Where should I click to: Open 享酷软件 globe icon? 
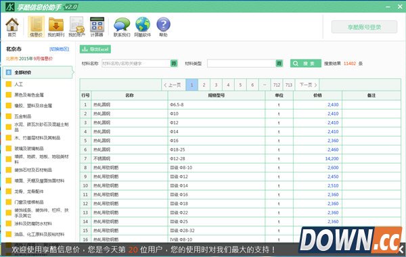(x=143, y=27)
